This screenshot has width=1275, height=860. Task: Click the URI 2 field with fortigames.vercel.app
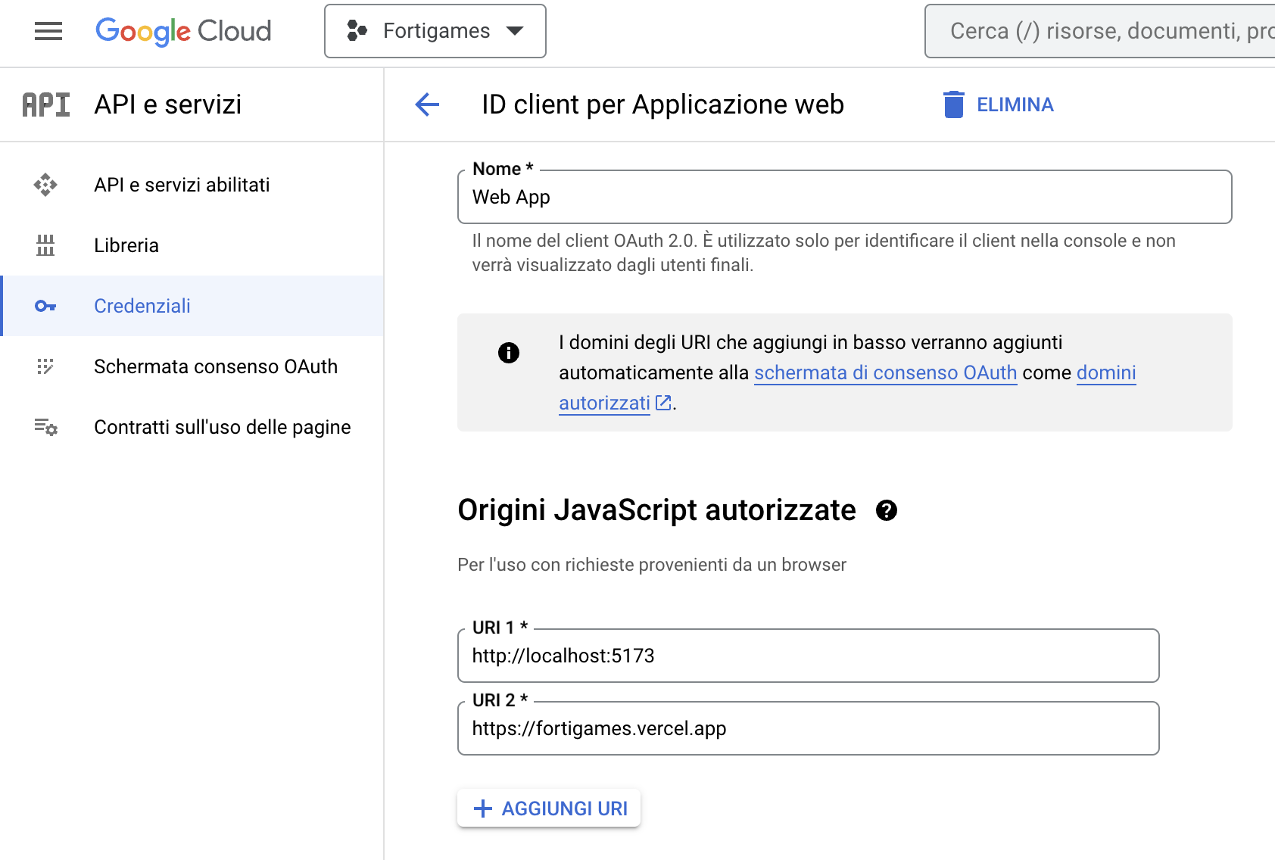tap(808, 728)
